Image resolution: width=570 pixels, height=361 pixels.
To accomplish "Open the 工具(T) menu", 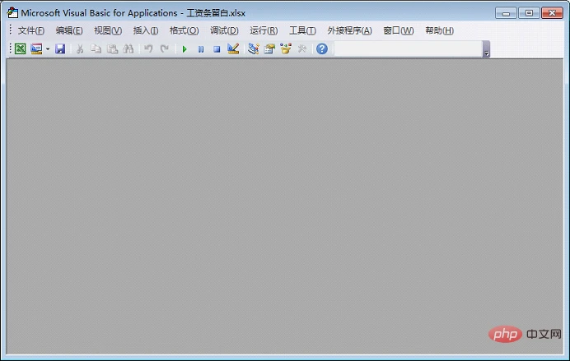I will point(302,31).
